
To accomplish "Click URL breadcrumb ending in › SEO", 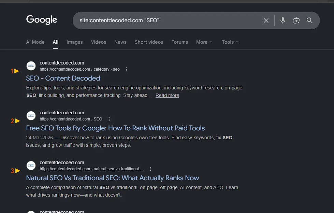I will click(x=71, y=119).
